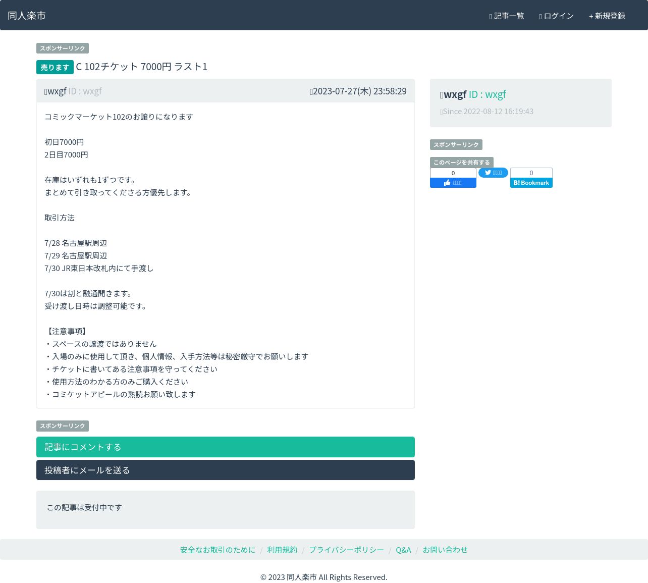Click the Facebook like button

pos(453,183)
